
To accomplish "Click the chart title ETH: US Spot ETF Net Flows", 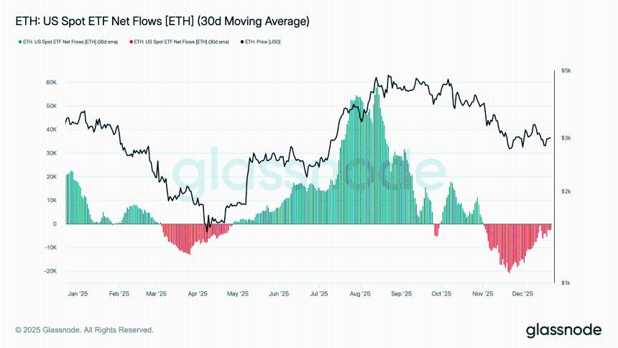I will coord(162,22).
